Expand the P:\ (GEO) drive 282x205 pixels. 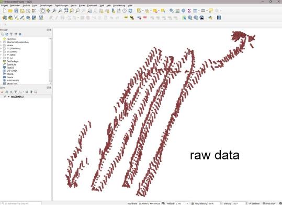click(x=1, y=55)
